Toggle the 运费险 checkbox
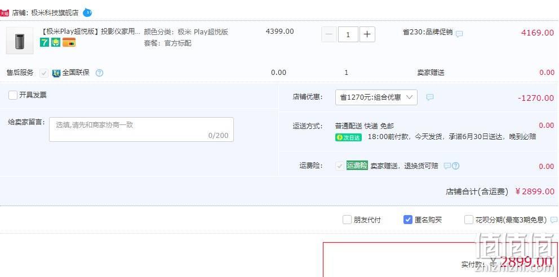Viewport: 559px width, 277px height. tap(340, 166)
